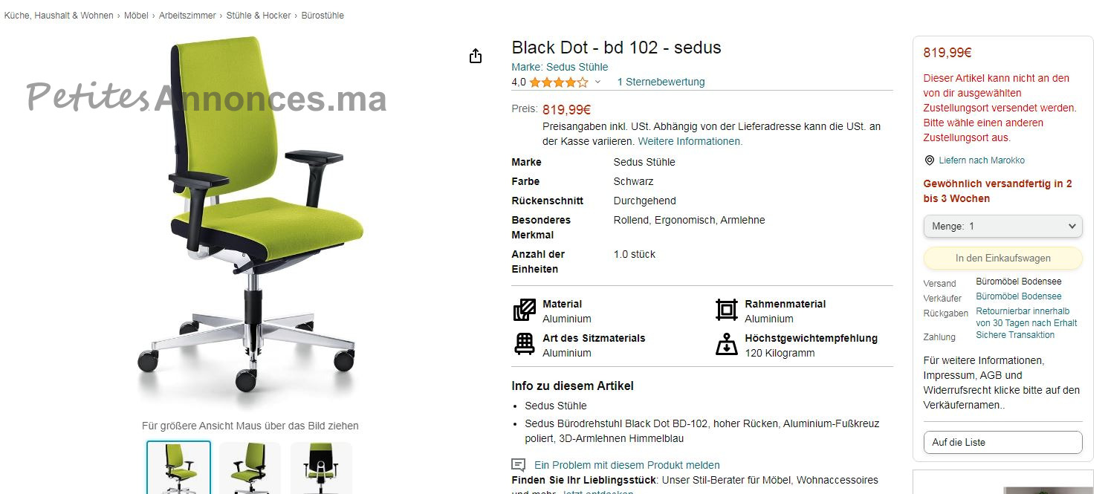Click the Material icon

tap(525, 310)
